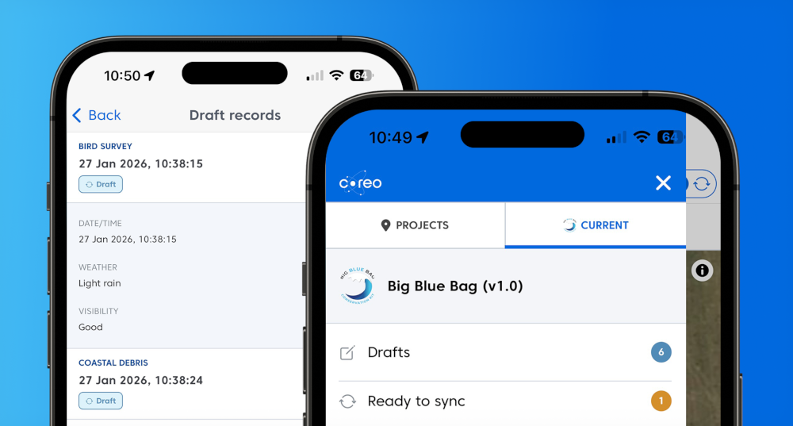This screenshot has width=793, height=426.
Task: Click the Big Blue Bag (v1.0) project title
Action: tap(455, 286)
